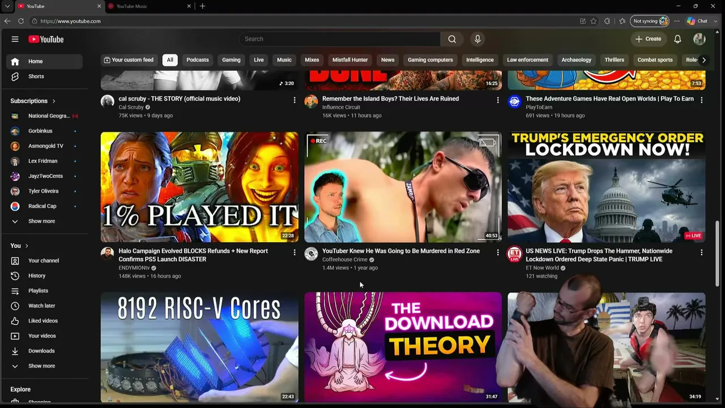
Task: Select the Mistfall Hunter filter chip
Action: [350, 60]
